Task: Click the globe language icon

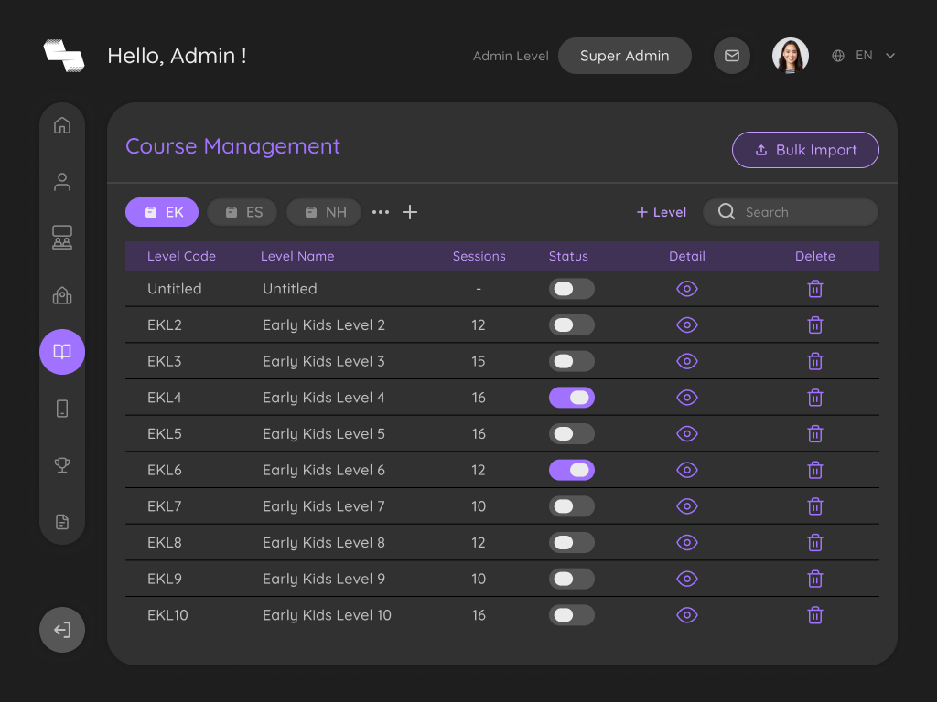Action: click(838, 56)
